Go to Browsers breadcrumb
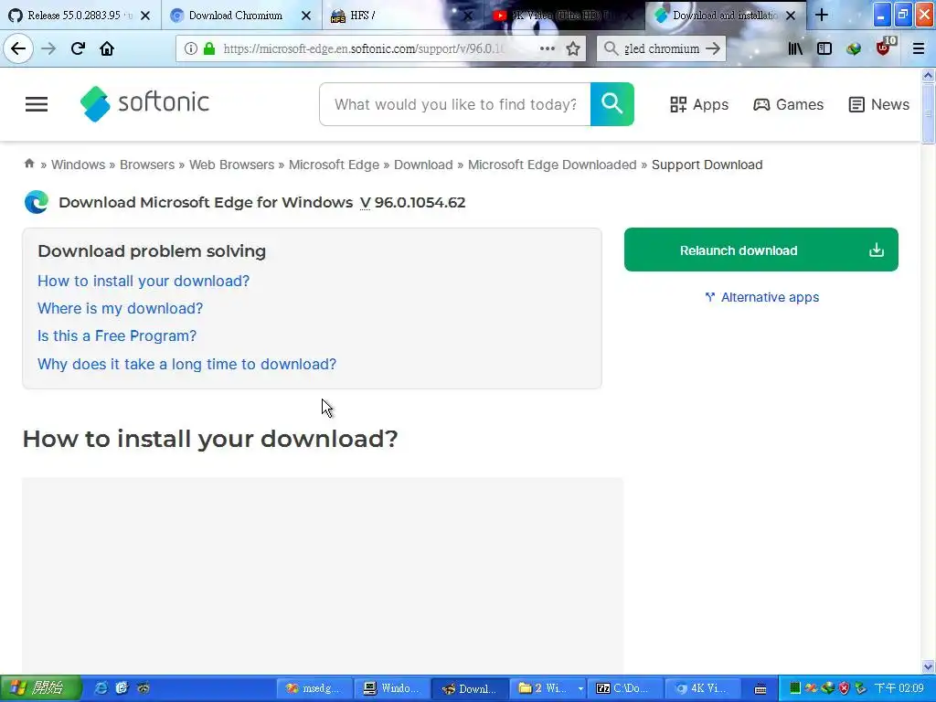The image size is (936, 702). [147, 165]
